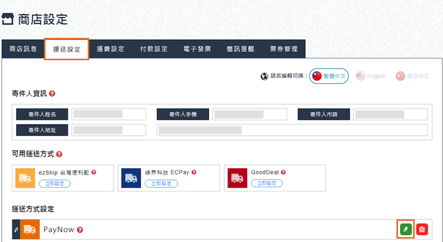The image size is (443, 242).
Task: Select 繁體中文 language option
Action: 328,76
